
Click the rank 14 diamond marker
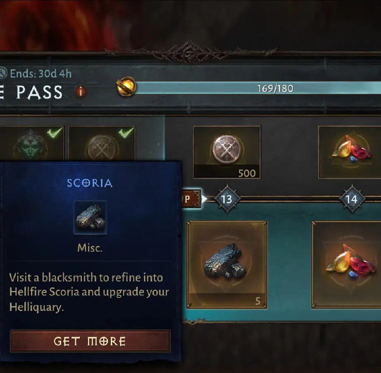352,199
